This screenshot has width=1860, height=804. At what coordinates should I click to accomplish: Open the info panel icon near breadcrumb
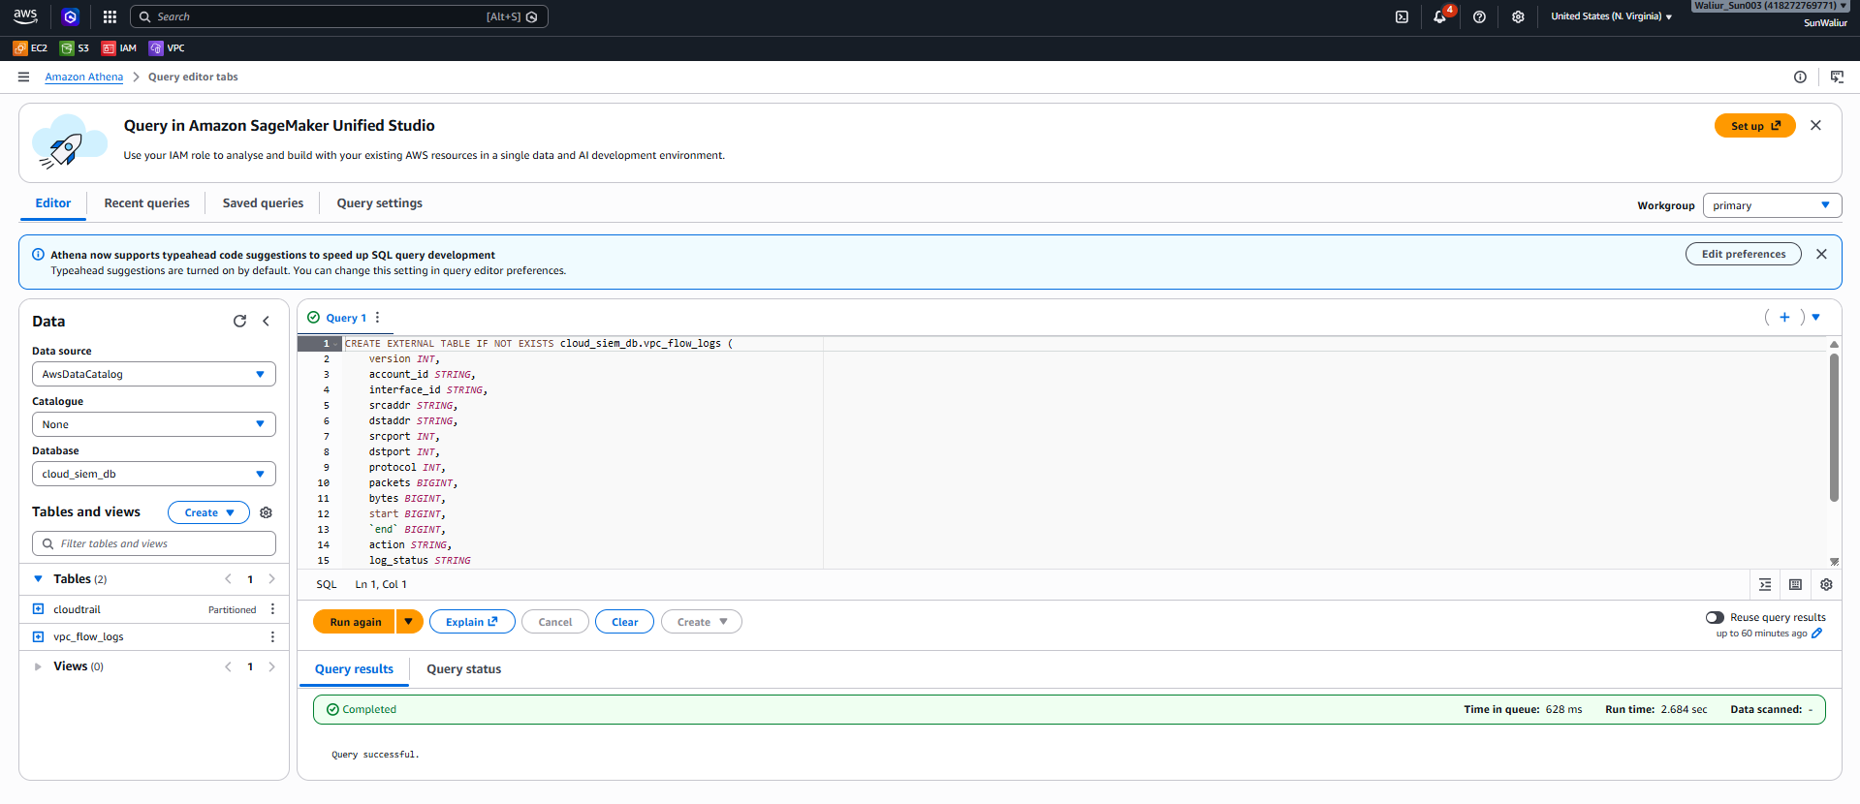[x=1800, y=77]
